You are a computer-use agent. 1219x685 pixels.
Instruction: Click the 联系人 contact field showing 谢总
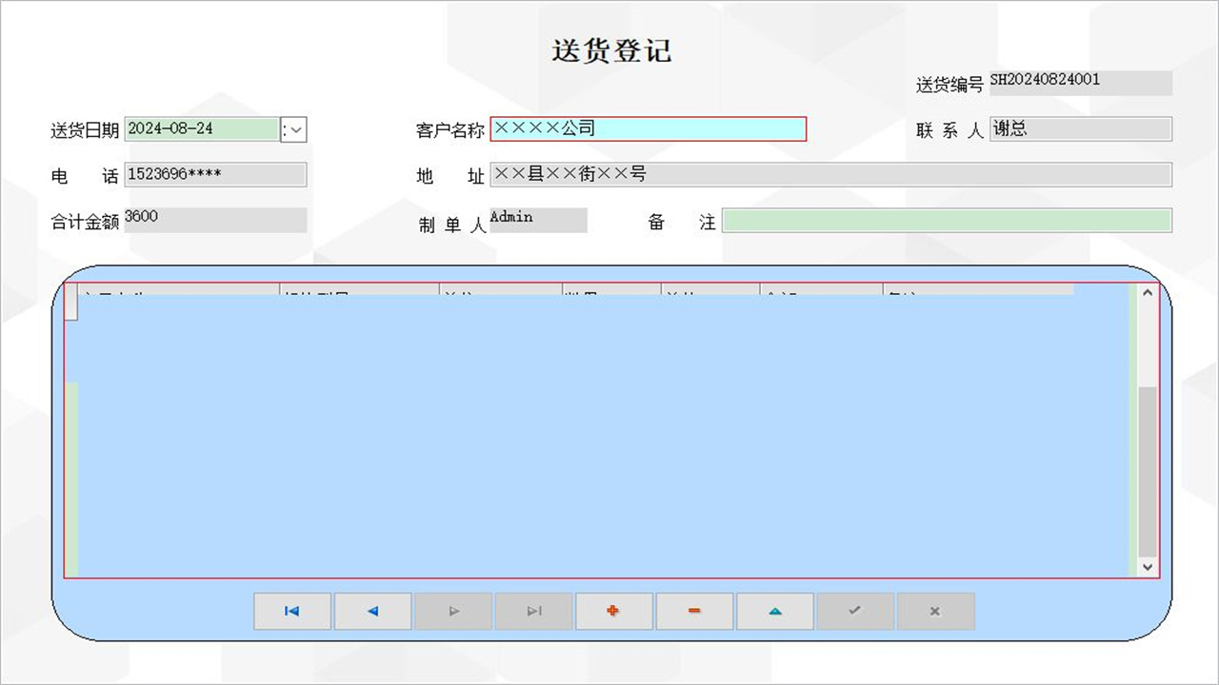[1080, 128]
